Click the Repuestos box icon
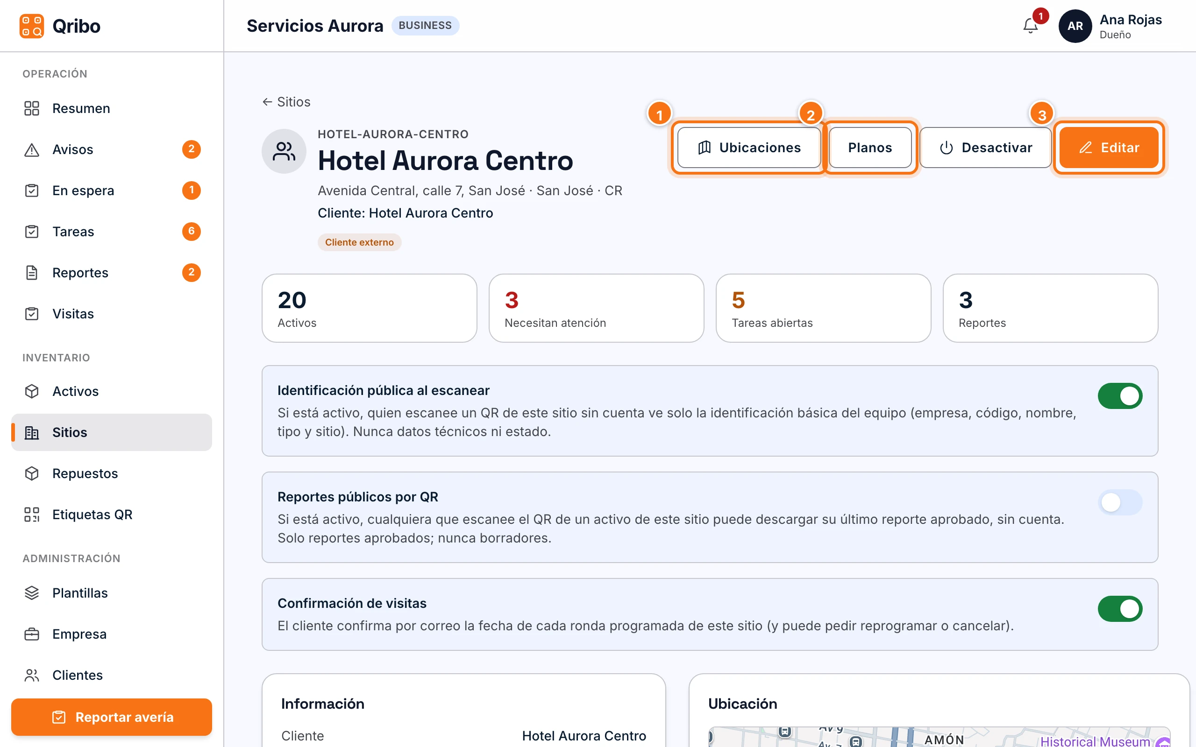The image size is (1196, 747). point(32,473)
